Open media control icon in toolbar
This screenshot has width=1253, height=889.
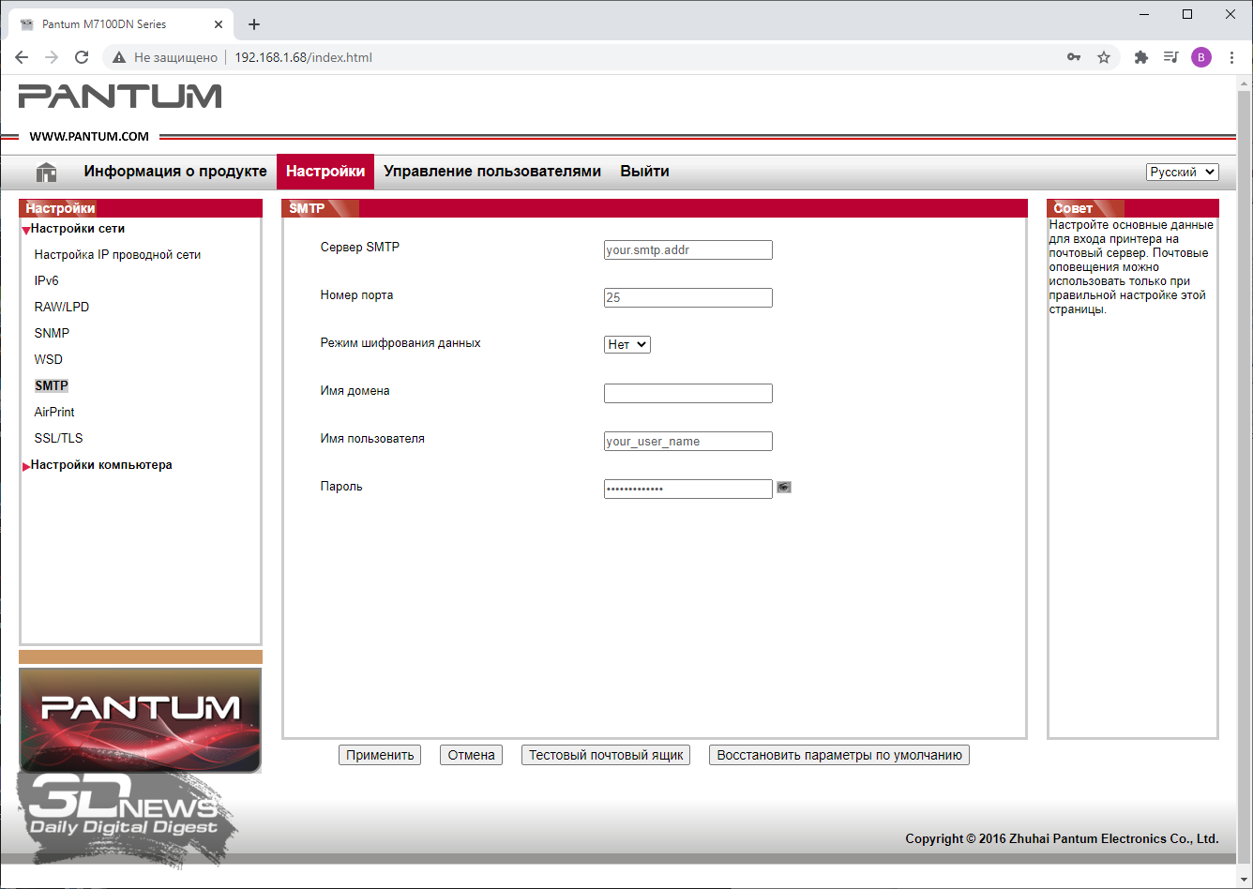point(1171,57)
